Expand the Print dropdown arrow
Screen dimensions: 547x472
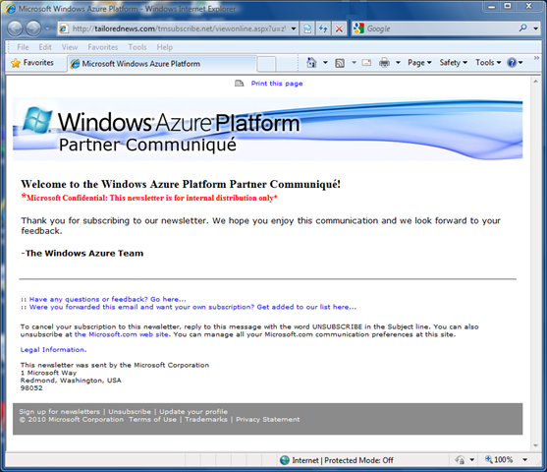398,63
